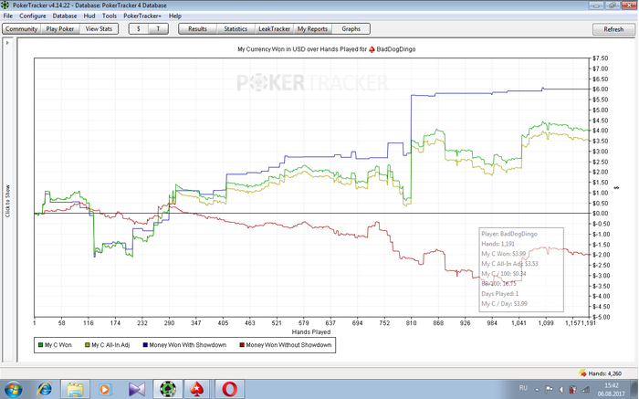
Task: Open the PokerTracker+ menu
Action: click(x=142, y=16)
